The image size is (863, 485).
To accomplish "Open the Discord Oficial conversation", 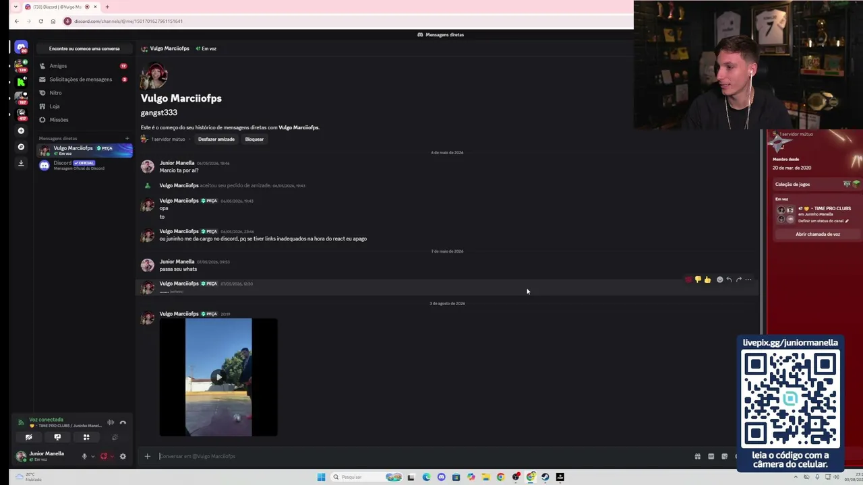I will [x=84, y=165].
